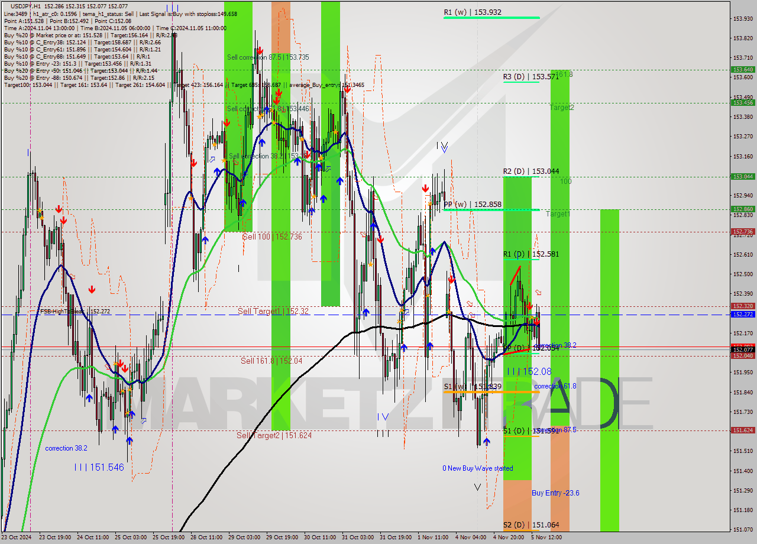Image resolution: width=757 pixels, height=544 pixels.
Task: Select the Target1 label
Action: click(558, 214)
